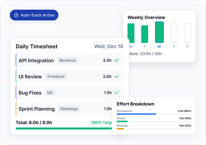The height and width of the screenshot is (145, 206).
Task: Click the 1.5h duration in Bug Fixes row
Action: tap(108, 92)
